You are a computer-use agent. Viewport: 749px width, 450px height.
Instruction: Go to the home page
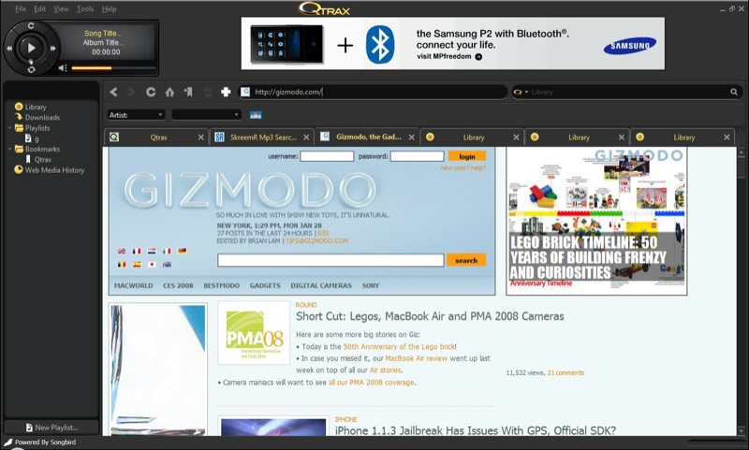click(169, 92)
